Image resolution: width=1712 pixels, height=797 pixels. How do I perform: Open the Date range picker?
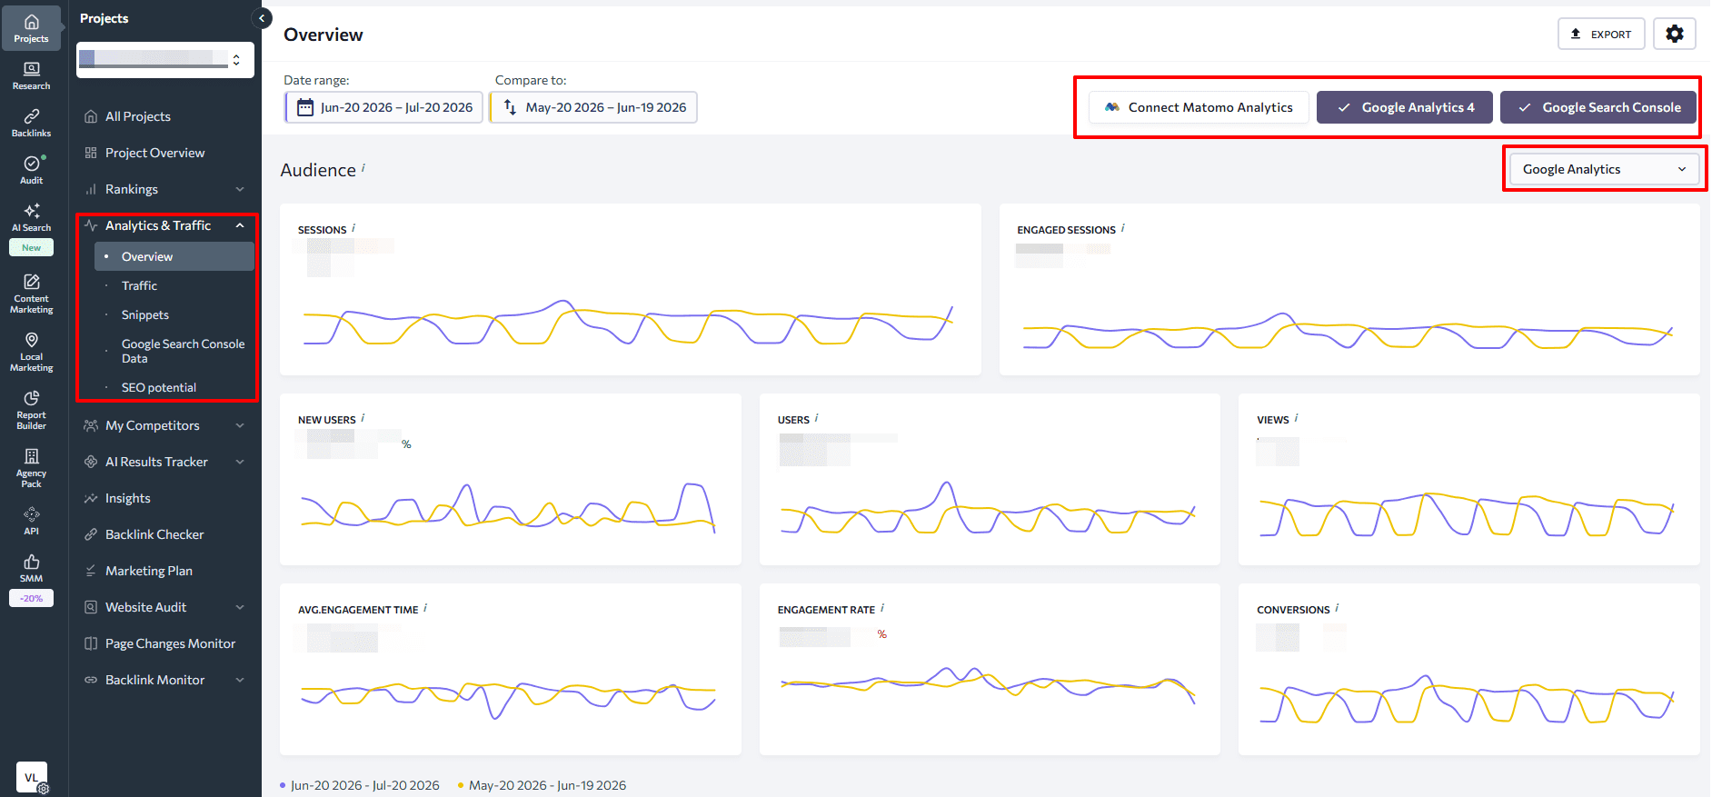coord(383,107)
